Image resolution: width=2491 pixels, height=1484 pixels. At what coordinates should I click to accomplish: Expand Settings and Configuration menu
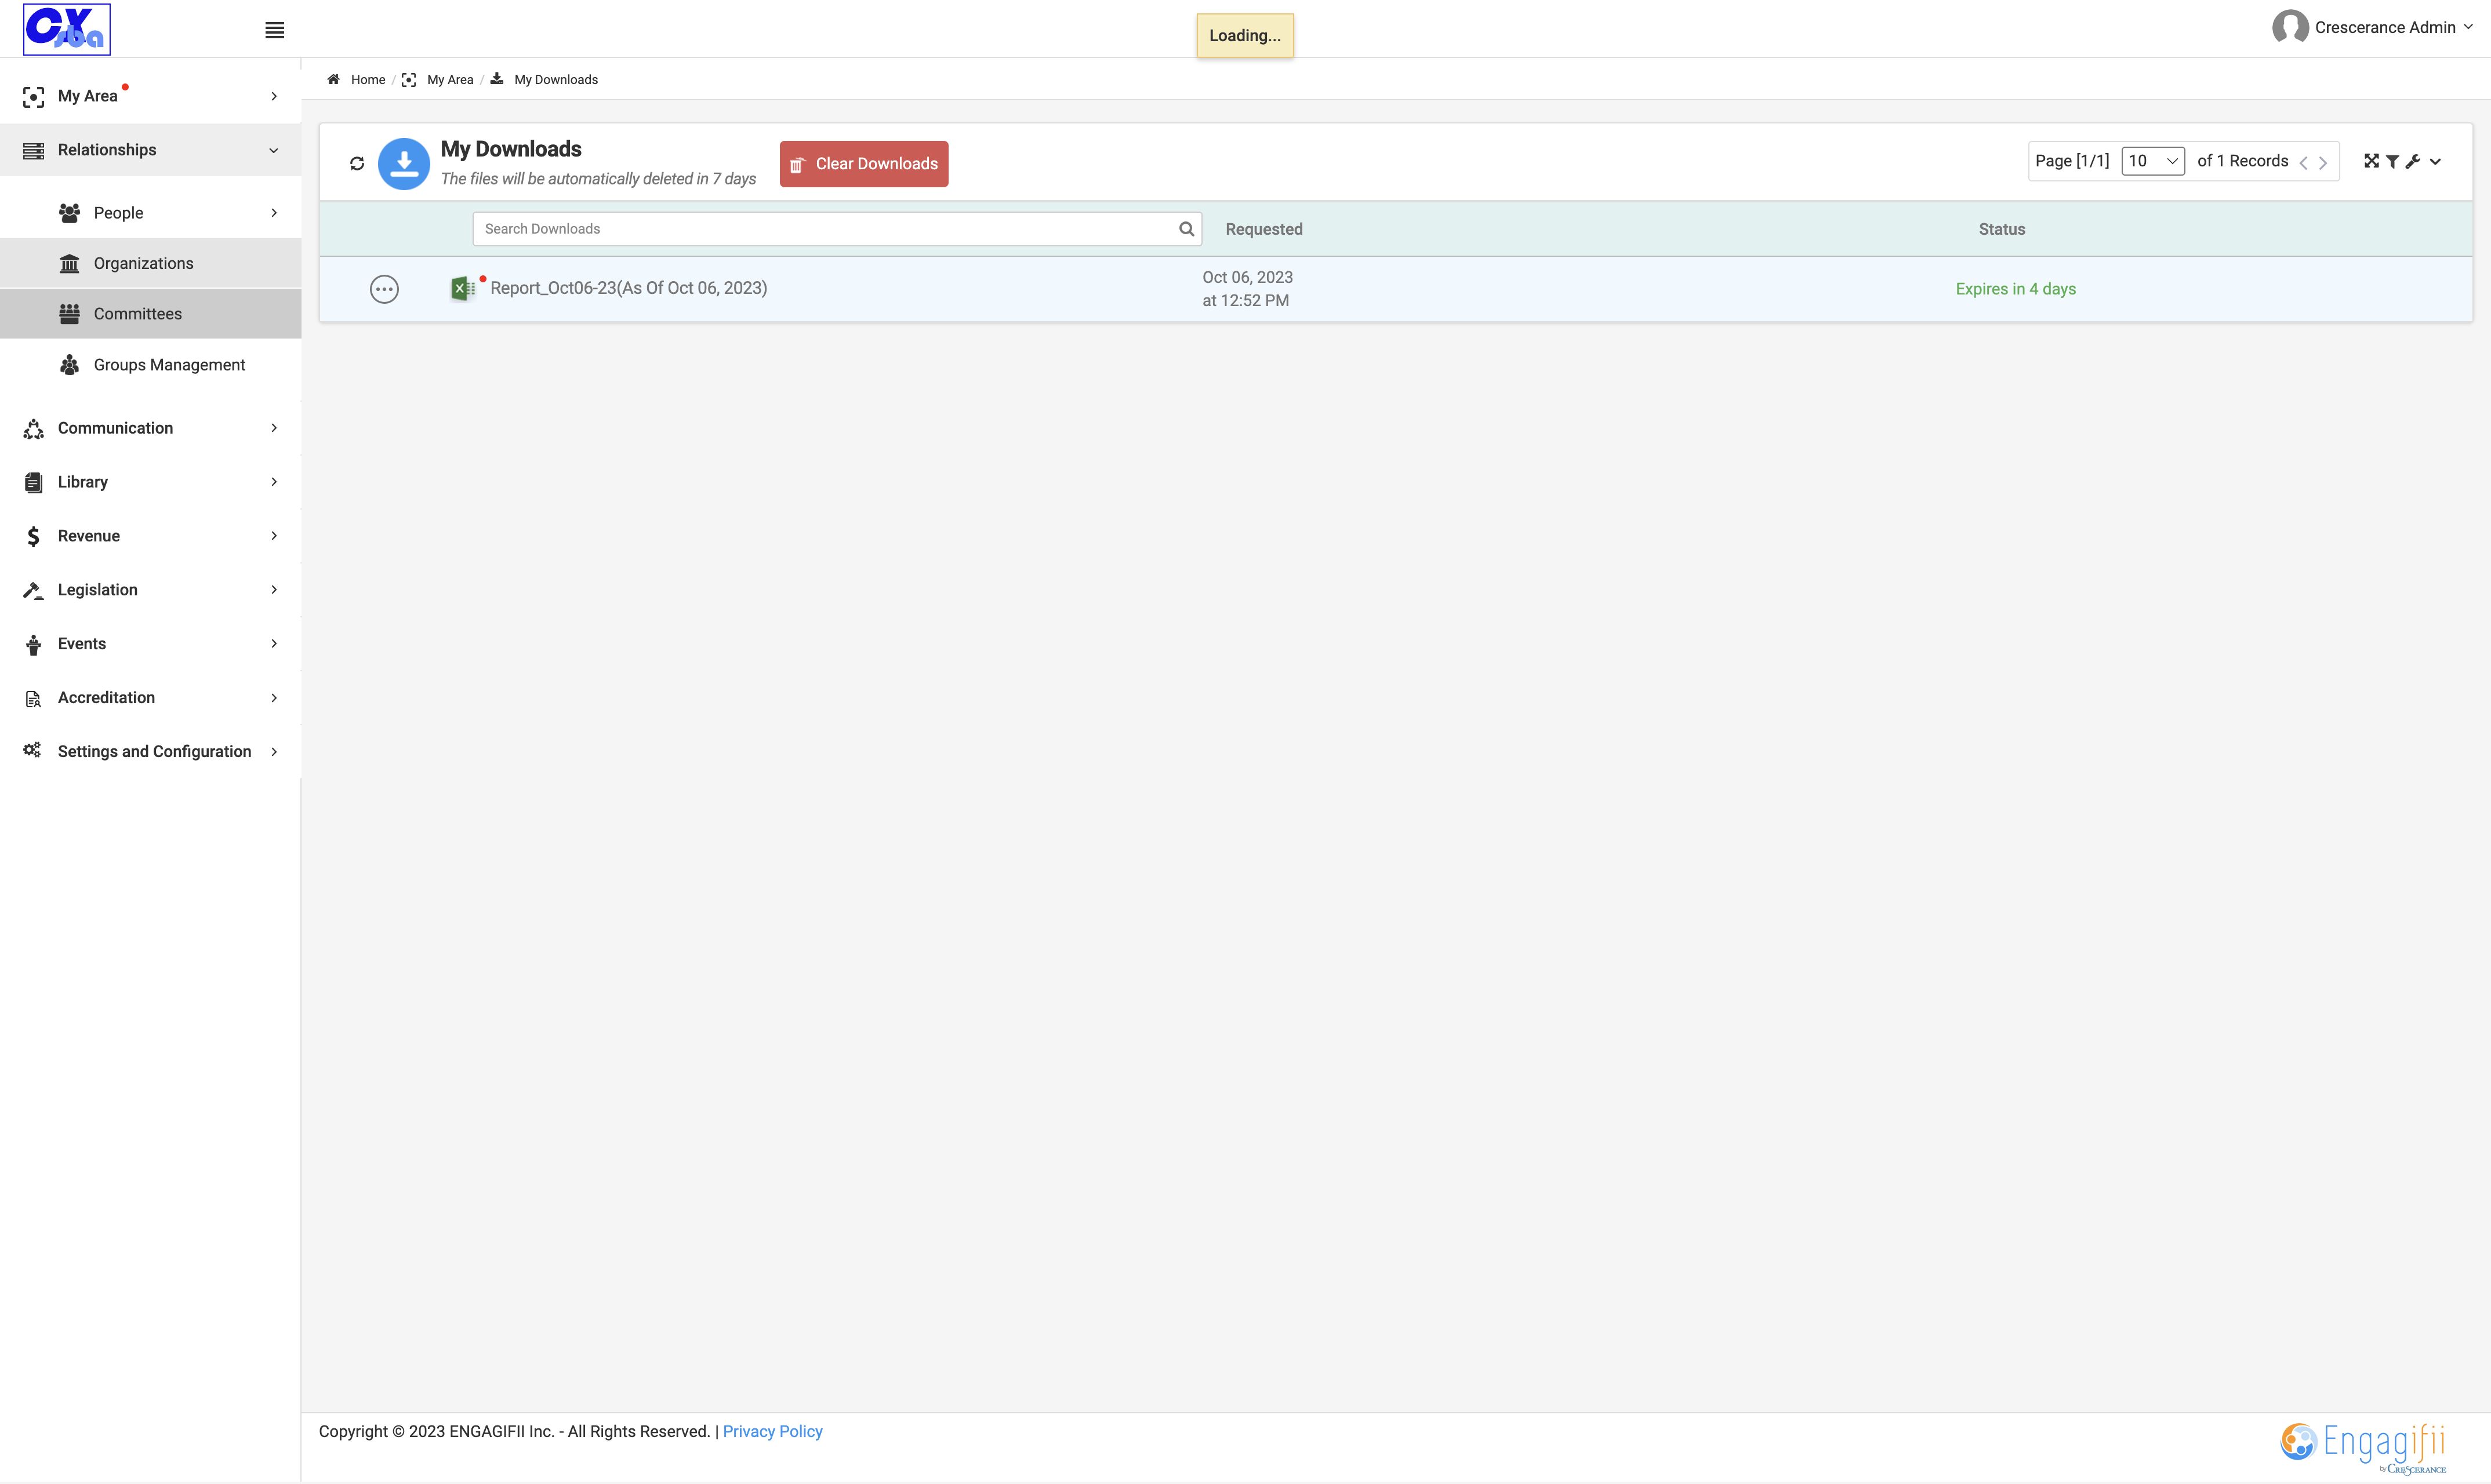150,752
